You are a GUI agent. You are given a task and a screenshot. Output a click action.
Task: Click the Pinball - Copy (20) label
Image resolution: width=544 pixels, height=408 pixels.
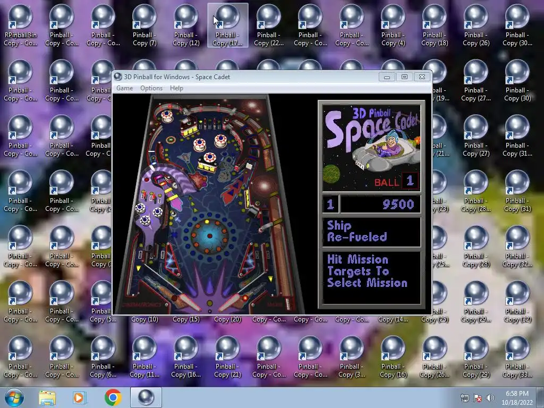(227, 319)
